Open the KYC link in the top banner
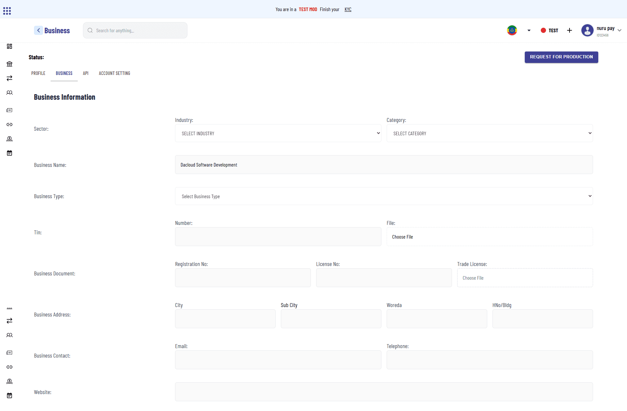Image resolution: width=627 pixels, height=411 pixels. tap(348, 9)
